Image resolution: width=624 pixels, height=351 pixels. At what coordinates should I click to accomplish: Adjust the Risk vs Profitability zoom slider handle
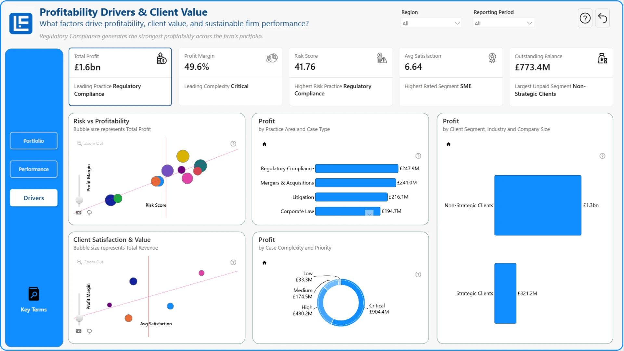pyautogui.click(x=79, y=200)
